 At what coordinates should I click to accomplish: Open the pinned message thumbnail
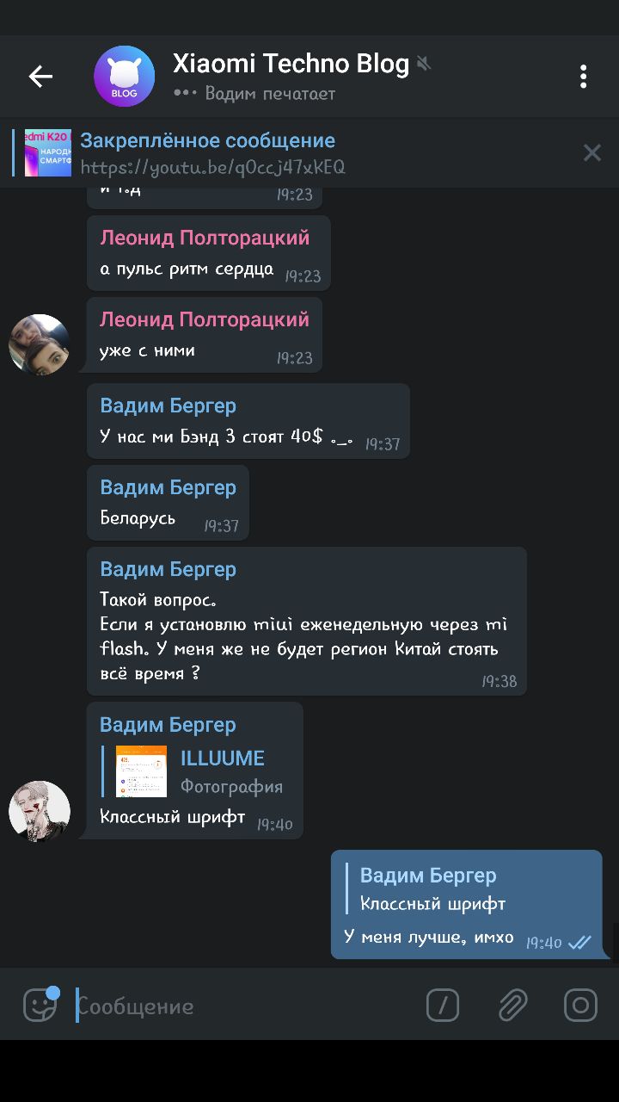point(48,153)
